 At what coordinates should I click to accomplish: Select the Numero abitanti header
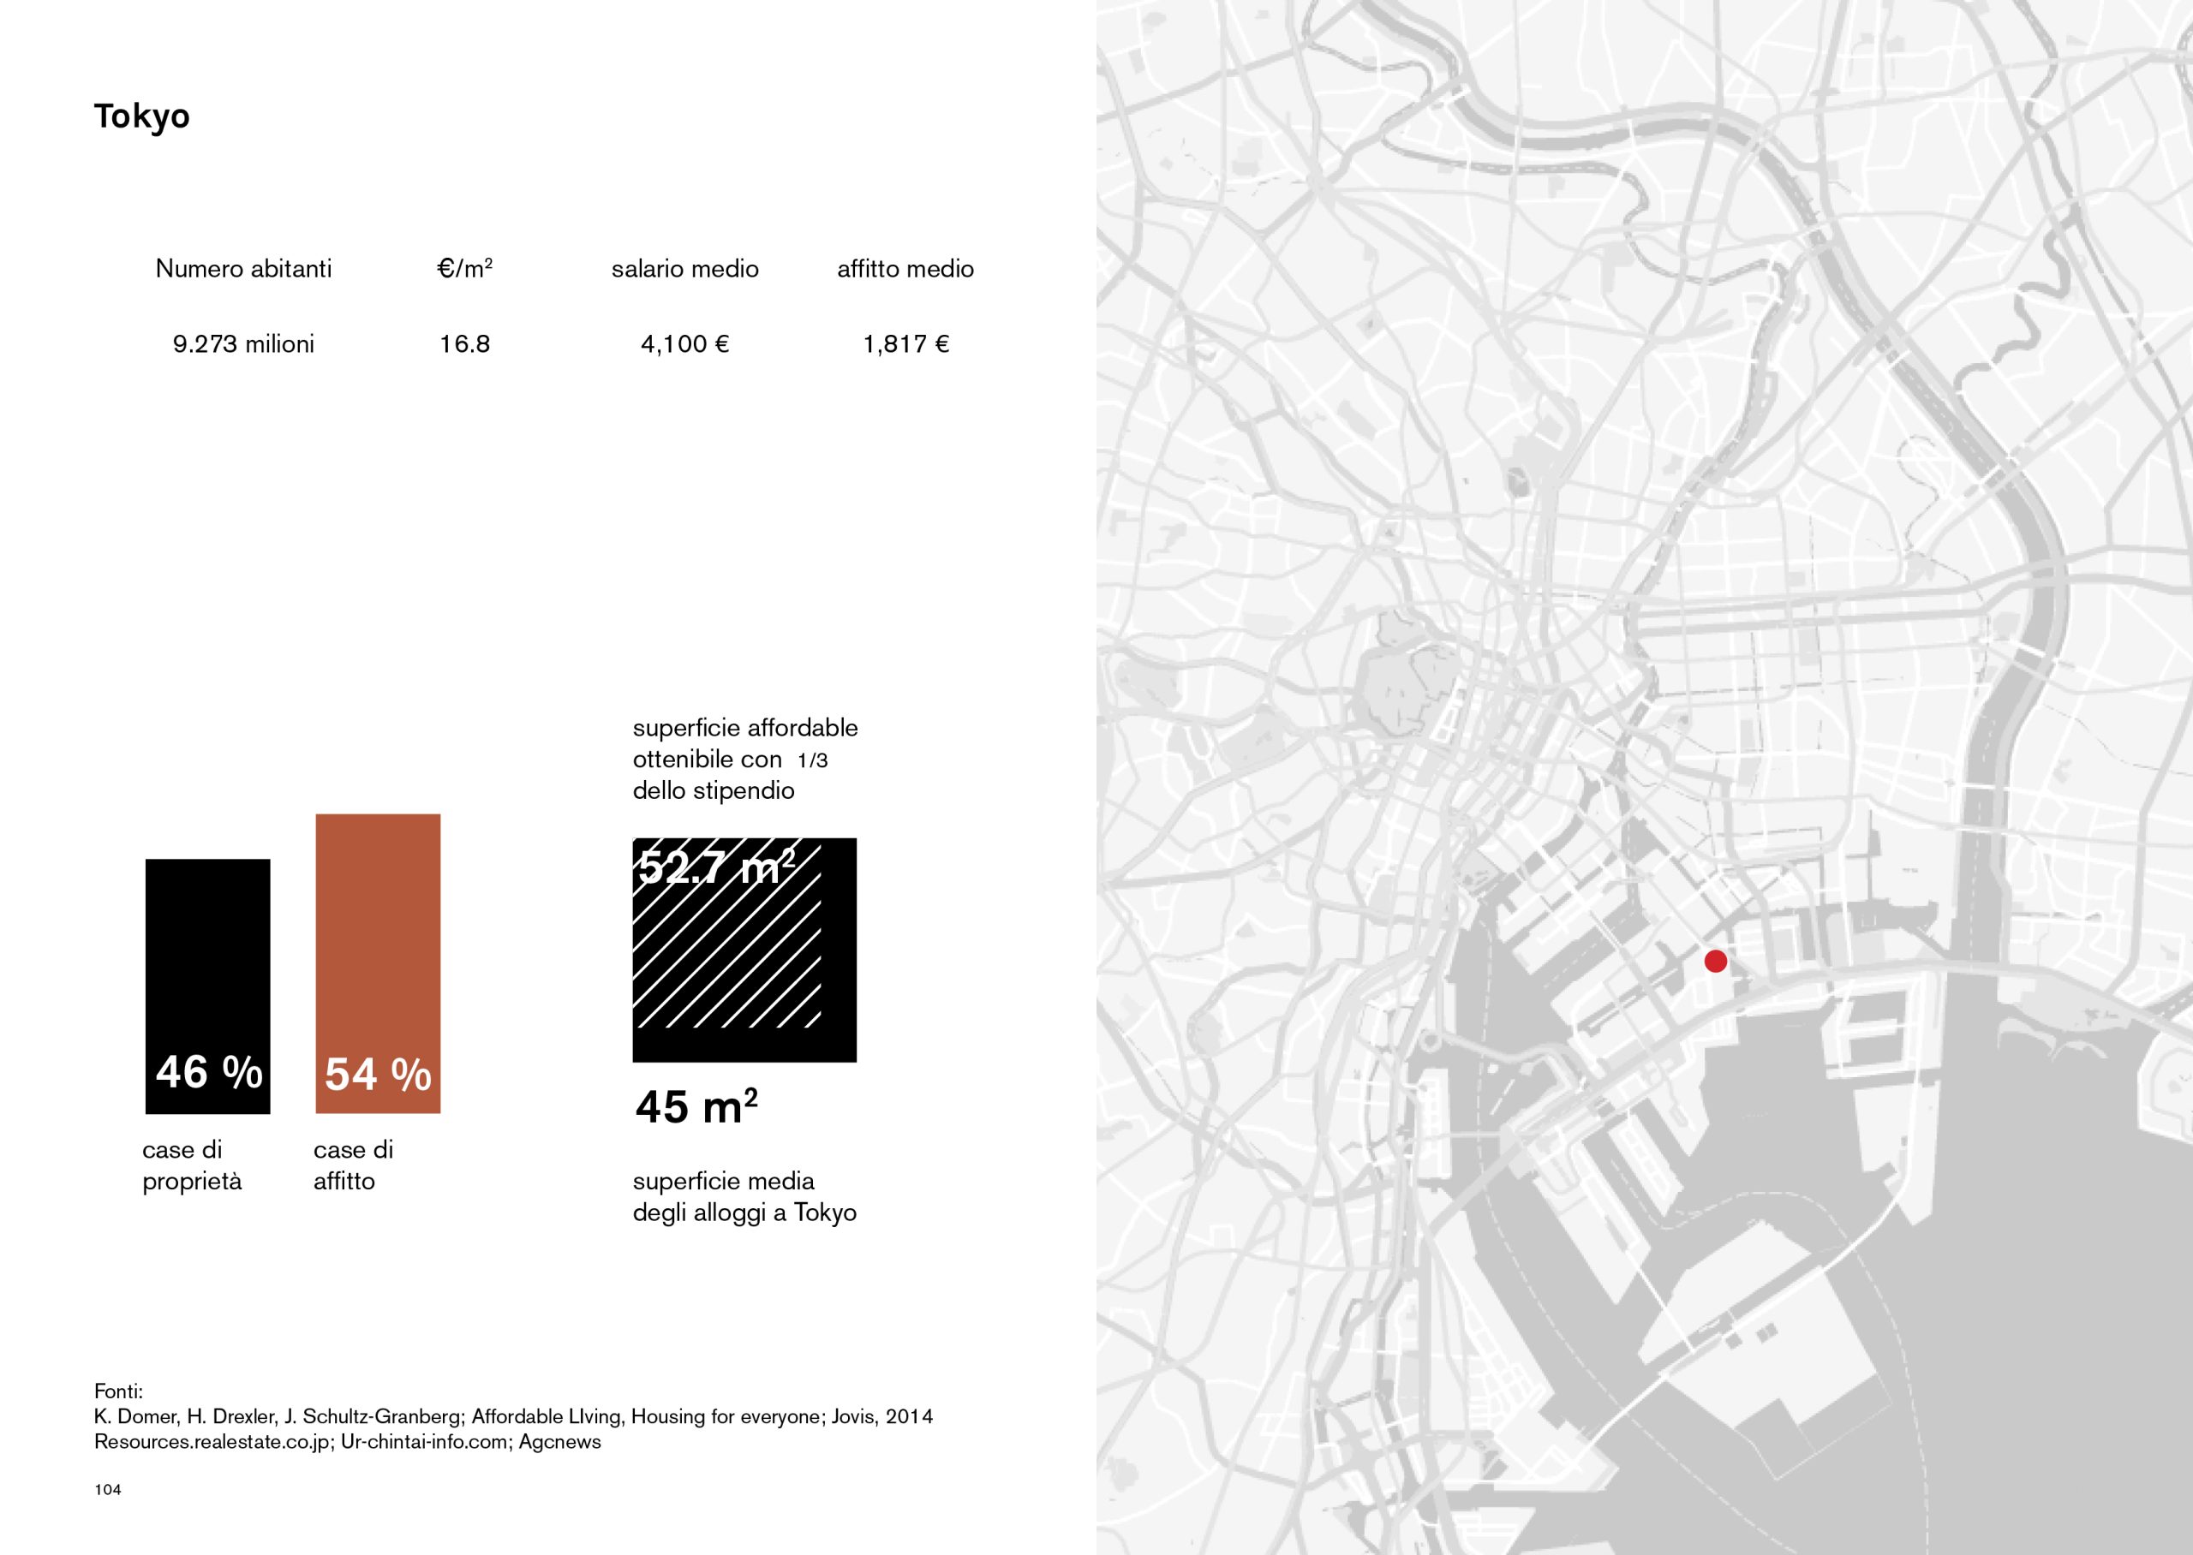243,268
